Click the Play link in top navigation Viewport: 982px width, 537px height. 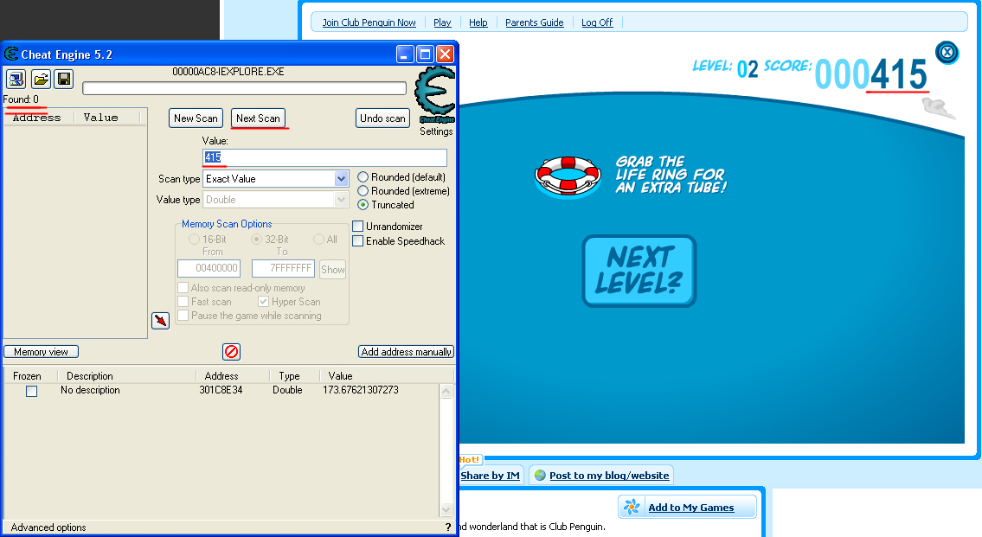[x=442, y=22]
